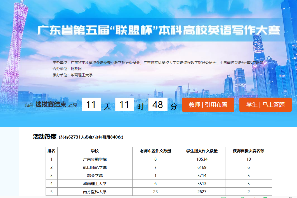This screenshot has width=297, height=198.
Task: Click the 学生提交作文数量 column header
Action: (202, 151)
